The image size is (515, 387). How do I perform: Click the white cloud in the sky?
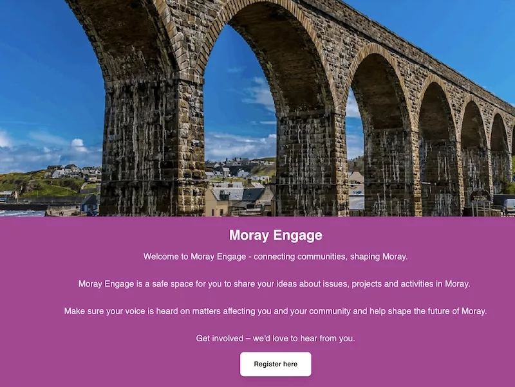pyautogui.click(x=78, y=144)
